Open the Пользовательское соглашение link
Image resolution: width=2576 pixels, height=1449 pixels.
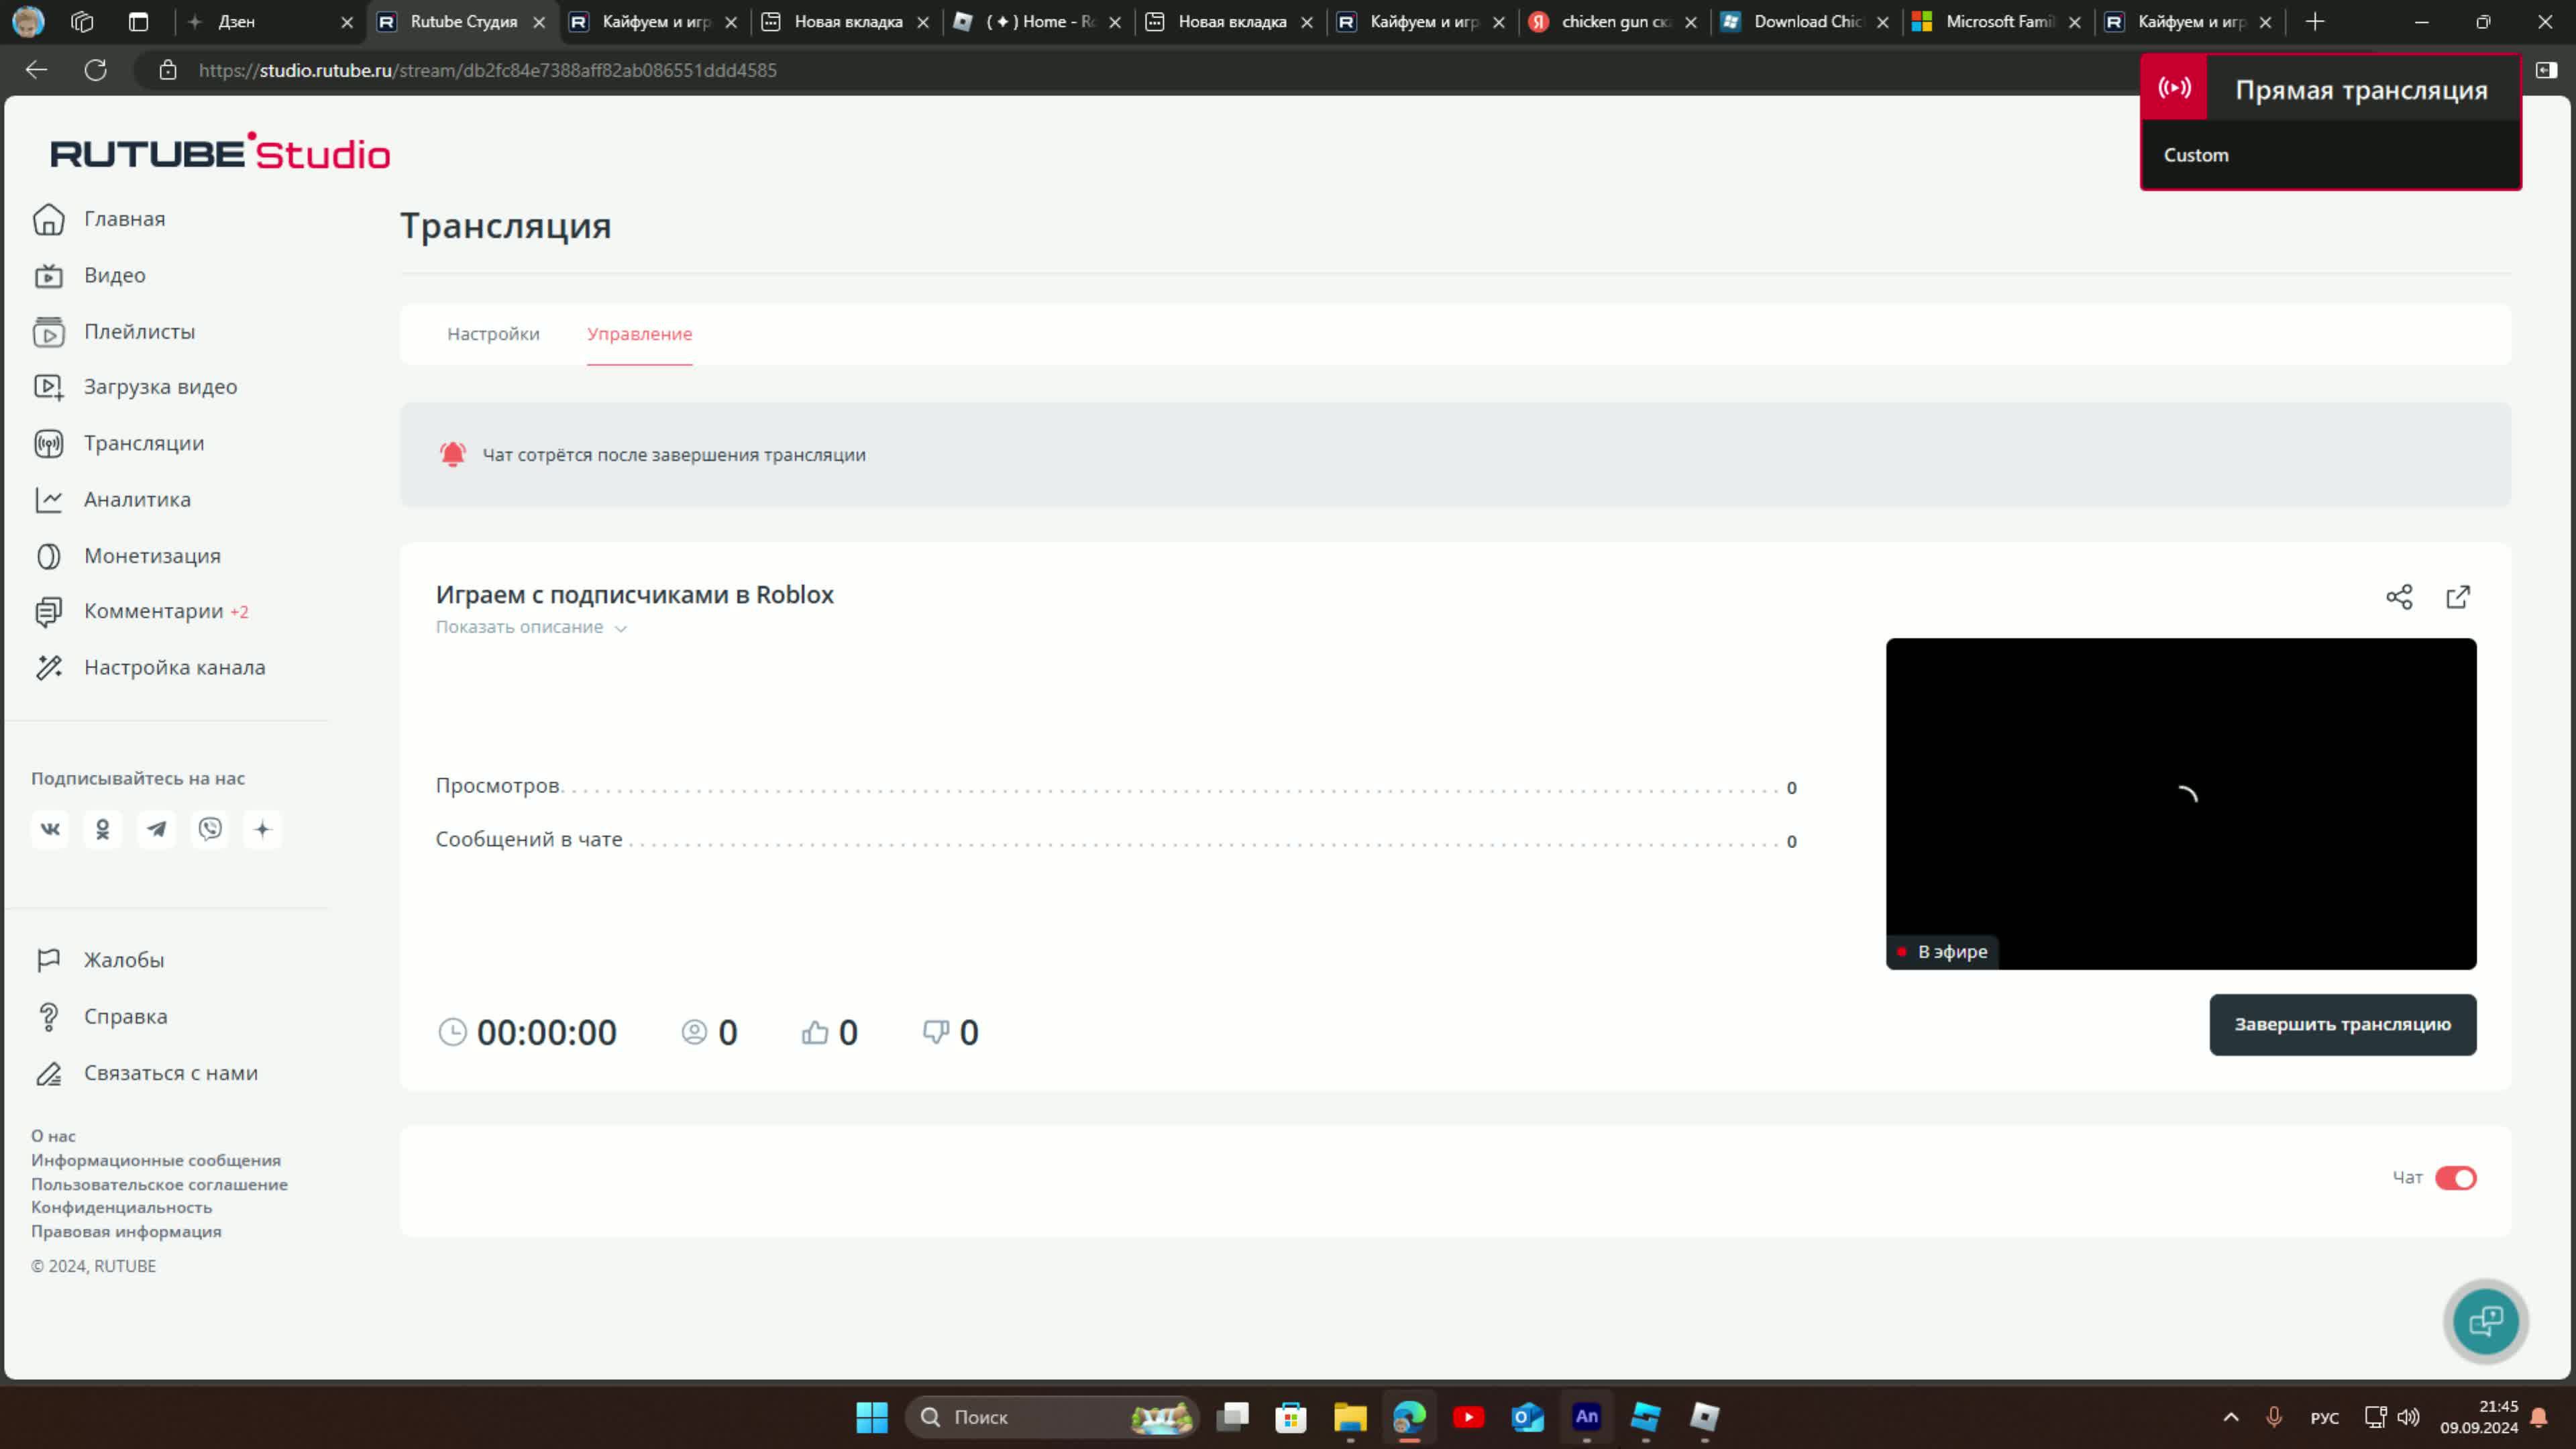pyautogui.click(x=160, y=1184)
